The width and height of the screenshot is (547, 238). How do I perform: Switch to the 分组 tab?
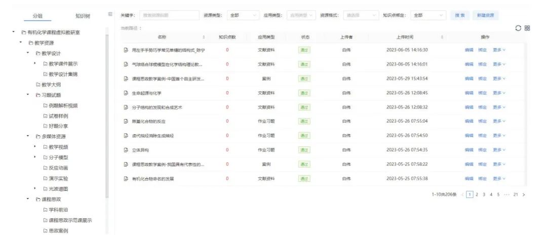(37, 16)
